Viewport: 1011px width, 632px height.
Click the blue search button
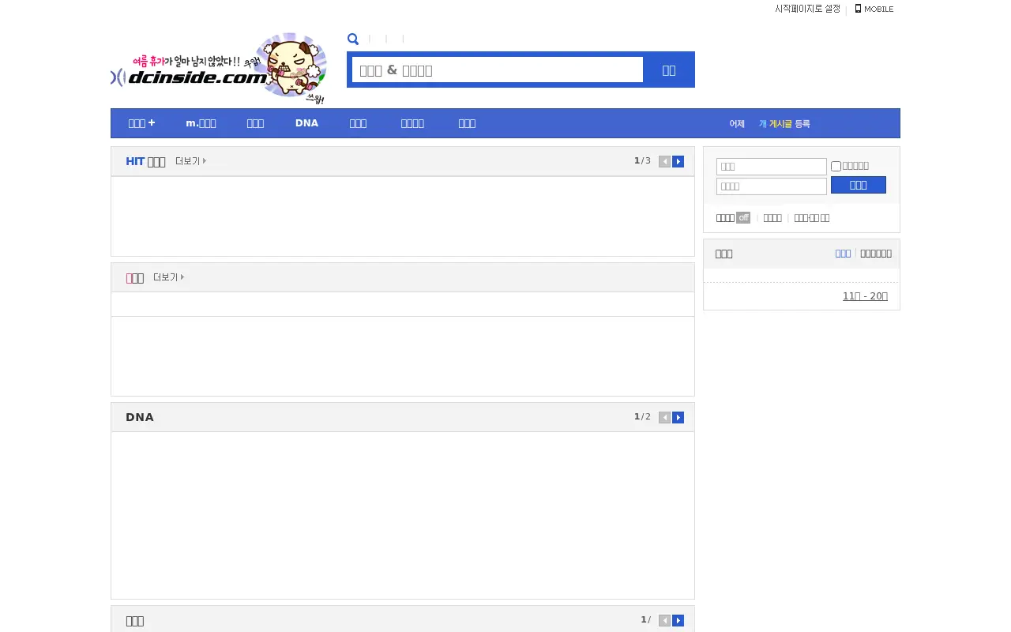[669, 70]
